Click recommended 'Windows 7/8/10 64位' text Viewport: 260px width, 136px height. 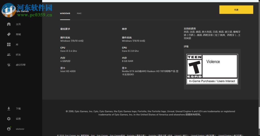pyautogui.click(x=133, y=41)
